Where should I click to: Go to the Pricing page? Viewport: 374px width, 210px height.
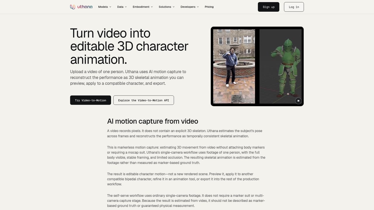pyautogui.click(x=209, y=7)
